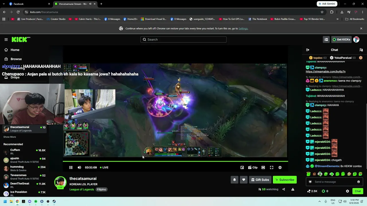Viewport: 367px width, 206px height.
Task: Click the Ask Gemini button
Action: point(327,4)
